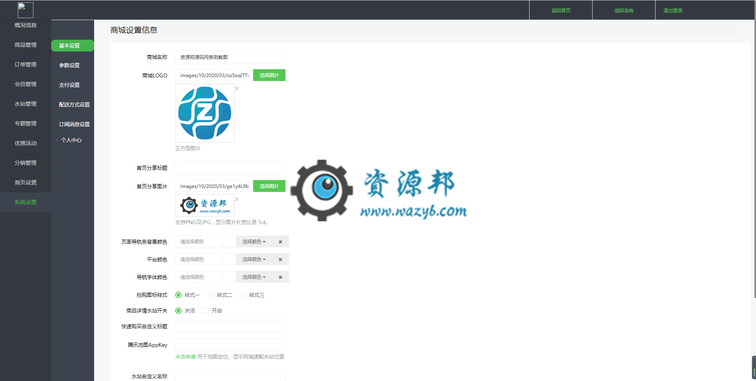Select the 参数设置 submenu item
756x381 pixels.
69,65
